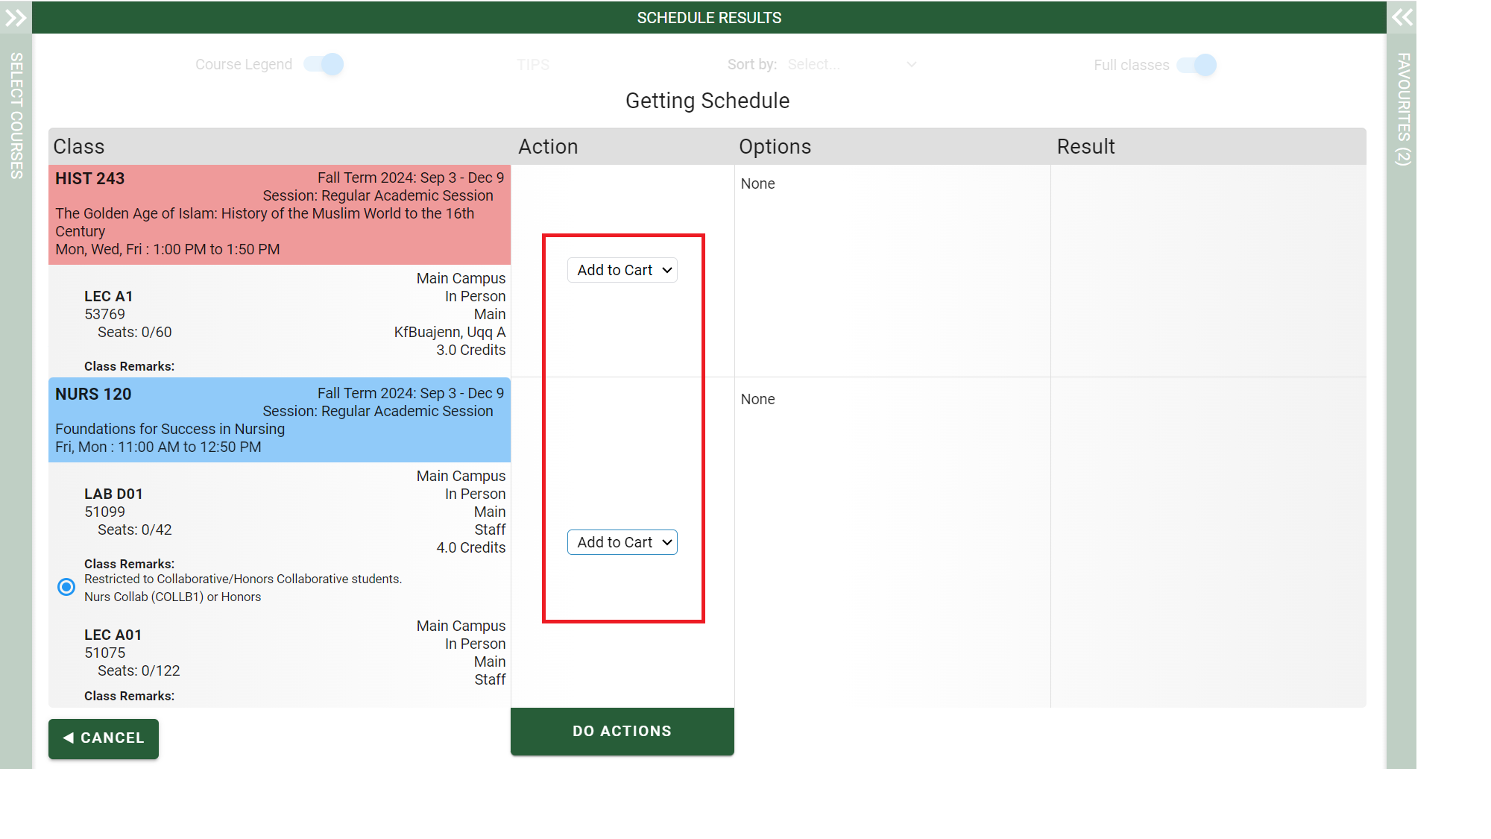Collapse the right Favourites double-chevron icon
The height and width of the screenshot is (839, 1491).
[1402, 17]
